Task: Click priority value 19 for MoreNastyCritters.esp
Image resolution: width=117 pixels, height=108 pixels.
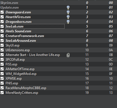Action: click(87, 93)
